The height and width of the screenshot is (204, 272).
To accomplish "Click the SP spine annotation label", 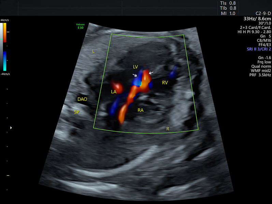I will click(77, 112).
